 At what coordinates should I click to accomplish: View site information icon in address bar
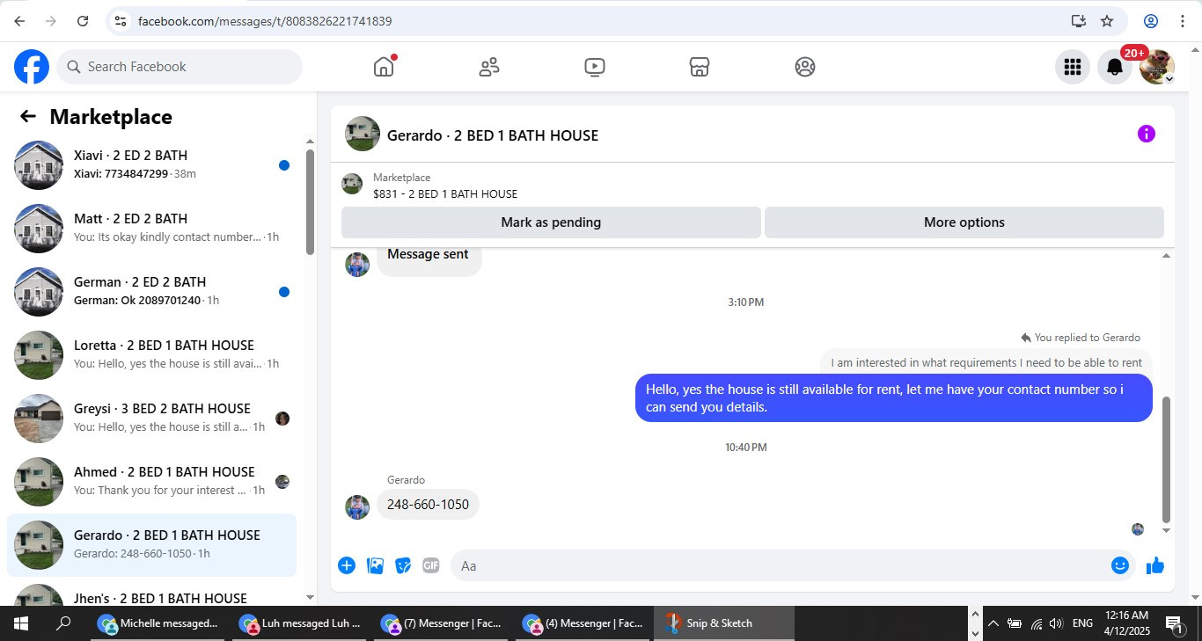click(121, 21)
